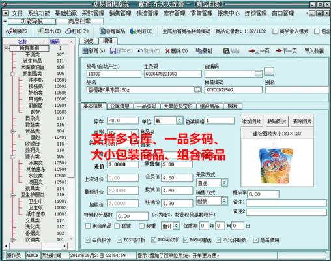Click 生成所有商品拼音编码 button
The image size is (331, 261).
pyautogui.click(x=186, y=31)
